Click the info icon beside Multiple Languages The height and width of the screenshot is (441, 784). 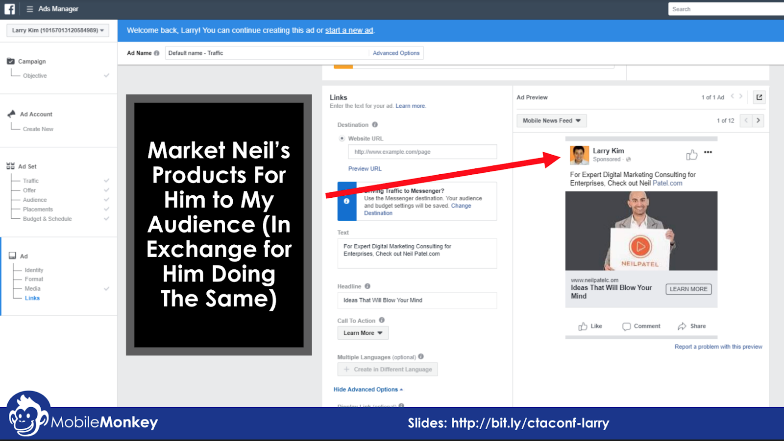click(x=421, y=357)
